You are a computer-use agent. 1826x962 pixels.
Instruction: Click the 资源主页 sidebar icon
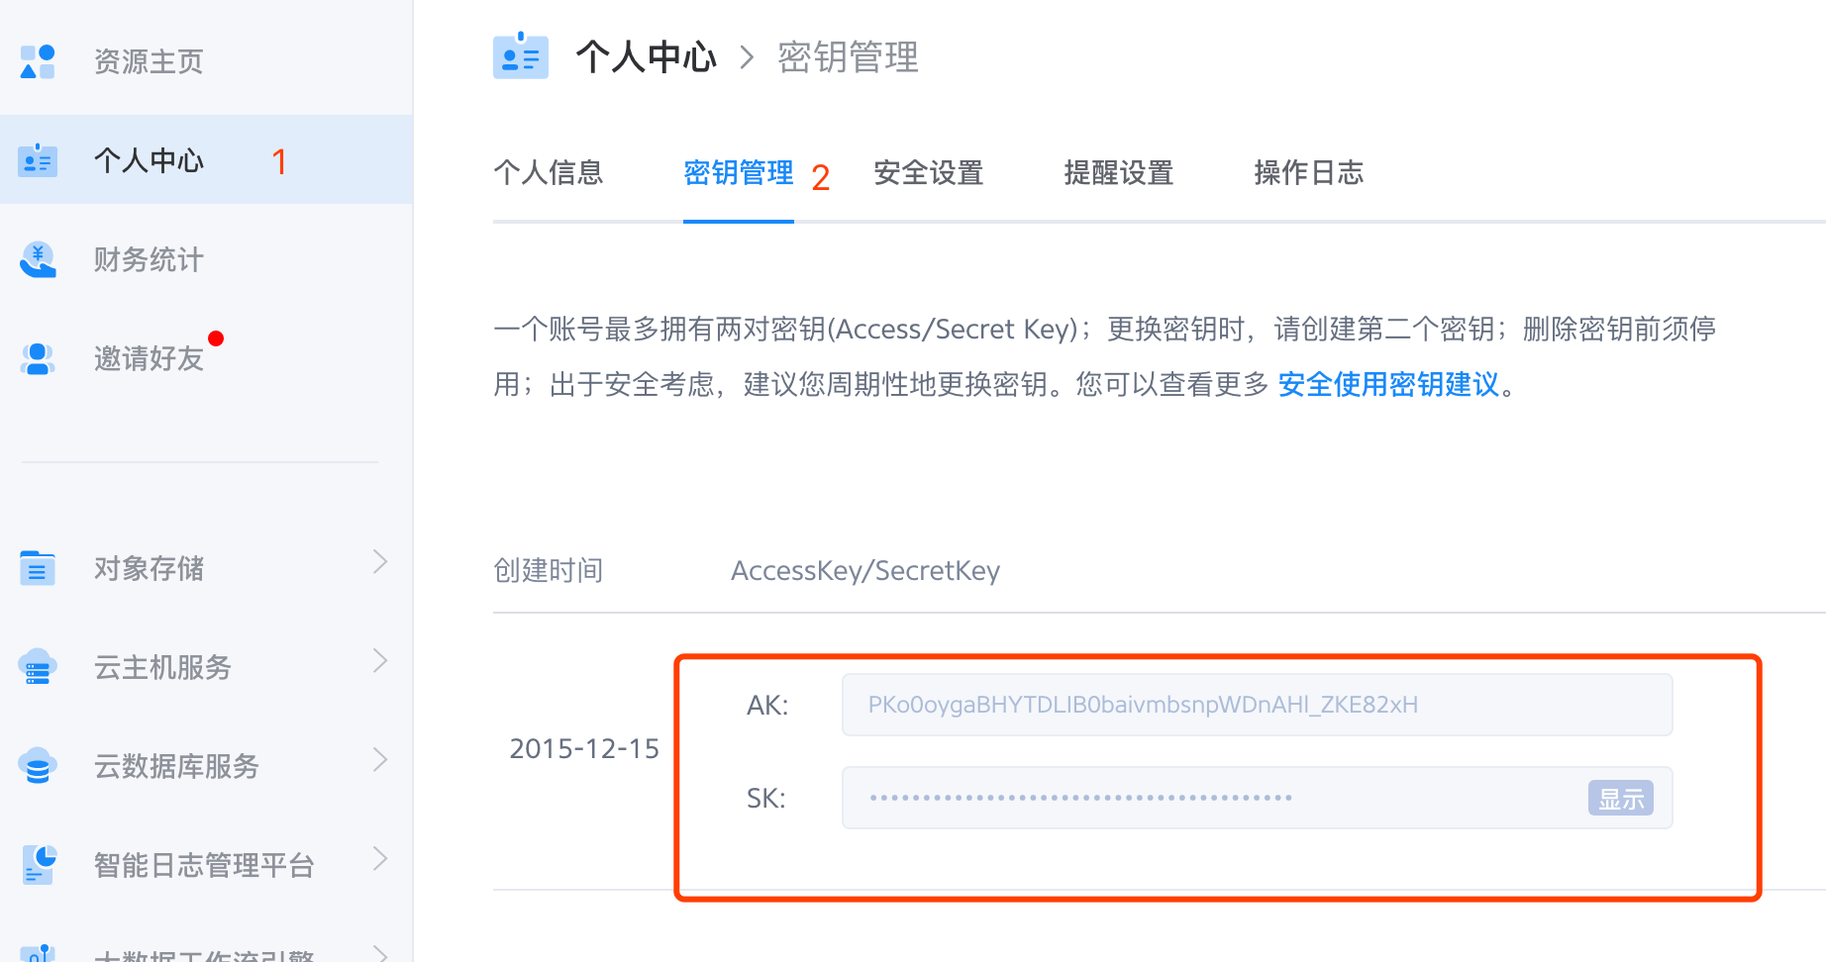tap(38, 61)
